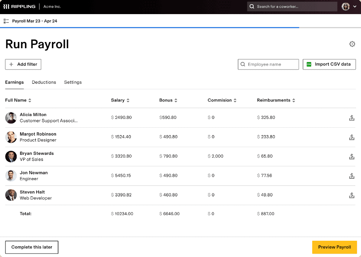Screen dimensions: 361x257
Task: Click the payment icon for Bryan Stewards
Action: click(351, 156)
